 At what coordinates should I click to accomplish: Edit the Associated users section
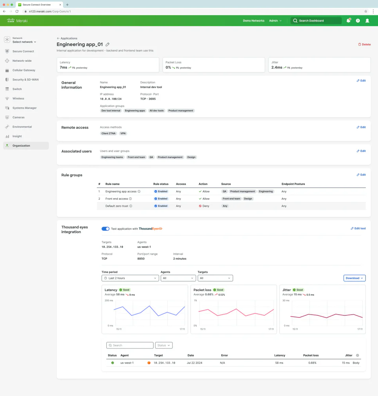361,151
